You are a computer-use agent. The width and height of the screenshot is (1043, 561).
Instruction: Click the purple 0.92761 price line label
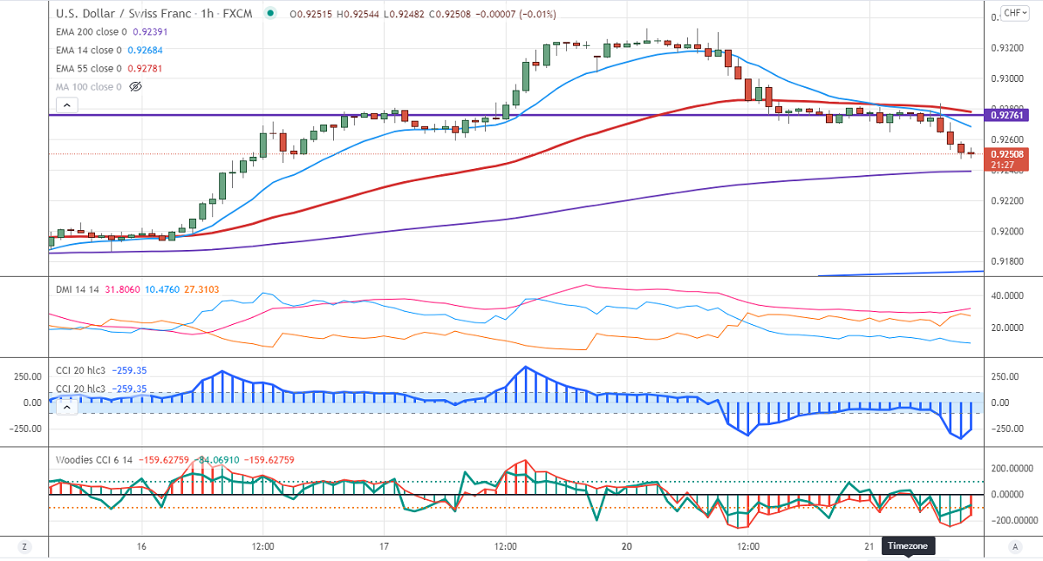[x=1008, y=115]
